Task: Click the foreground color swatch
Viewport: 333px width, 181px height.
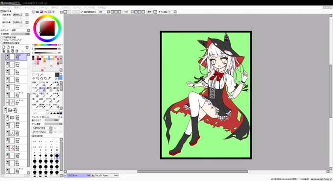Action: click(x=57, y=75)
